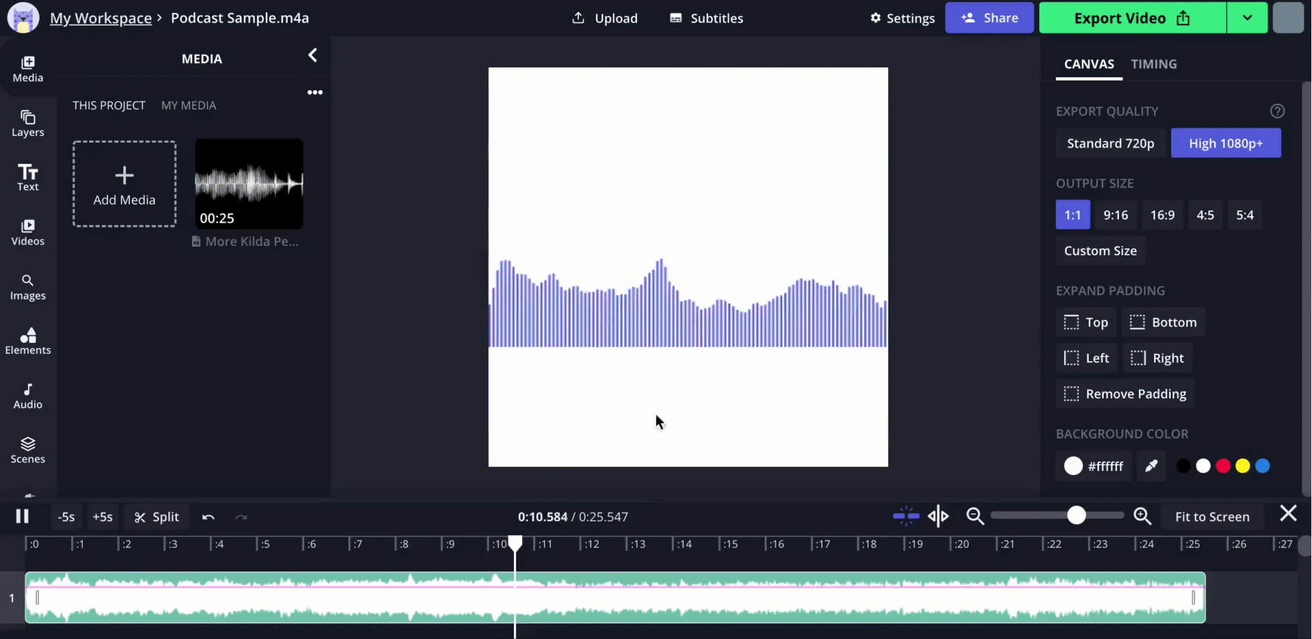Screen dimensions: 1312x639
Task: Switch to the My Media tab
Action: 189,106
